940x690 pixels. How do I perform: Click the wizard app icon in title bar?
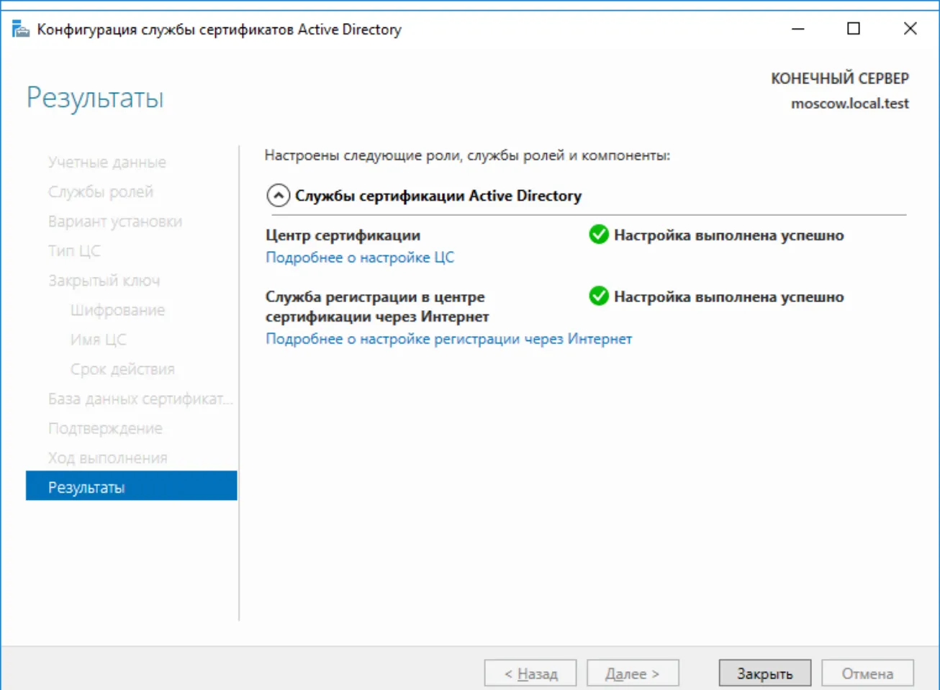pyautogui.click(x=21, y=29)
